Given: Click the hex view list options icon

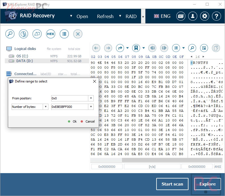Looking at the screenshot, I should coord(176,48).
